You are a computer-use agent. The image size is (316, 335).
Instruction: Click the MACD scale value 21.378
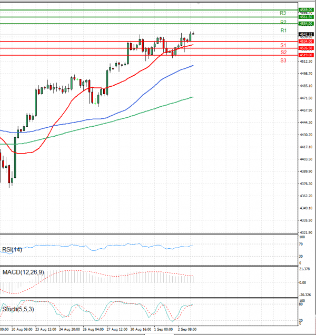coord(304,269)
